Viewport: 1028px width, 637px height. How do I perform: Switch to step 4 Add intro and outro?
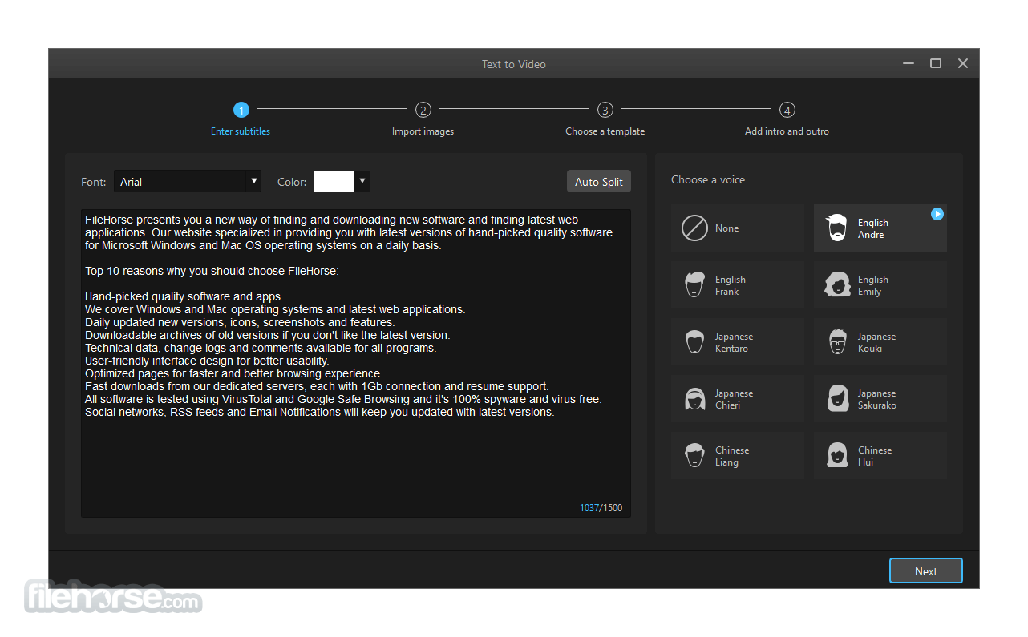[x=787, y=119]
